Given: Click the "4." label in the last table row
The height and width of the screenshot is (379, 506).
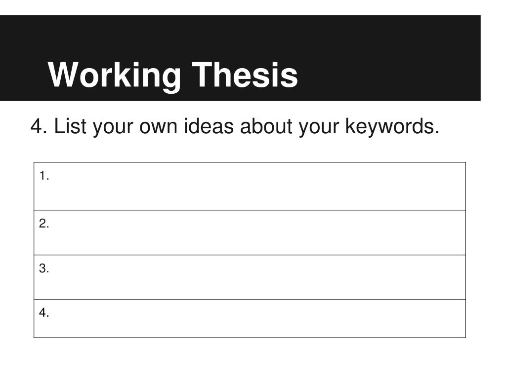Looking at the screenshot, I should pyautogui.click(x=44, y=312).
